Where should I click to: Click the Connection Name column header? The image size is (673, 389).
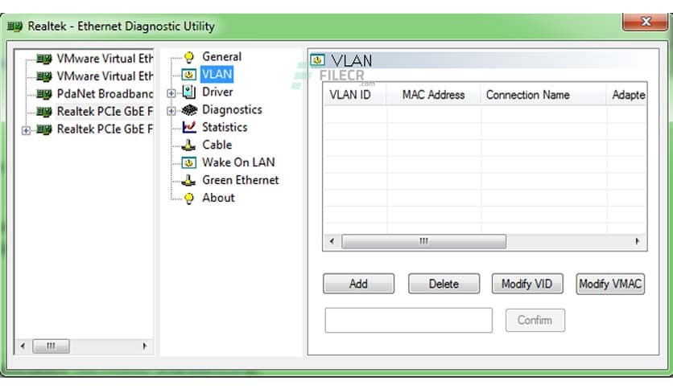(x=544, y=95)
